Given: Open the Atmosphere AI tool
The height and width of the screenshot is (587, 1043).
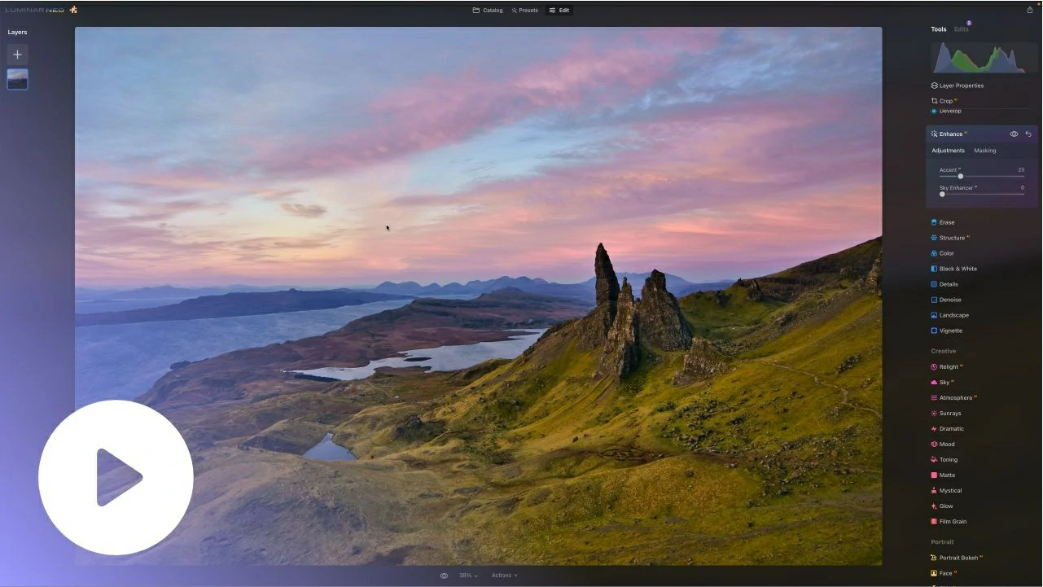Looking at the screenshot, I should click(953, 398).
